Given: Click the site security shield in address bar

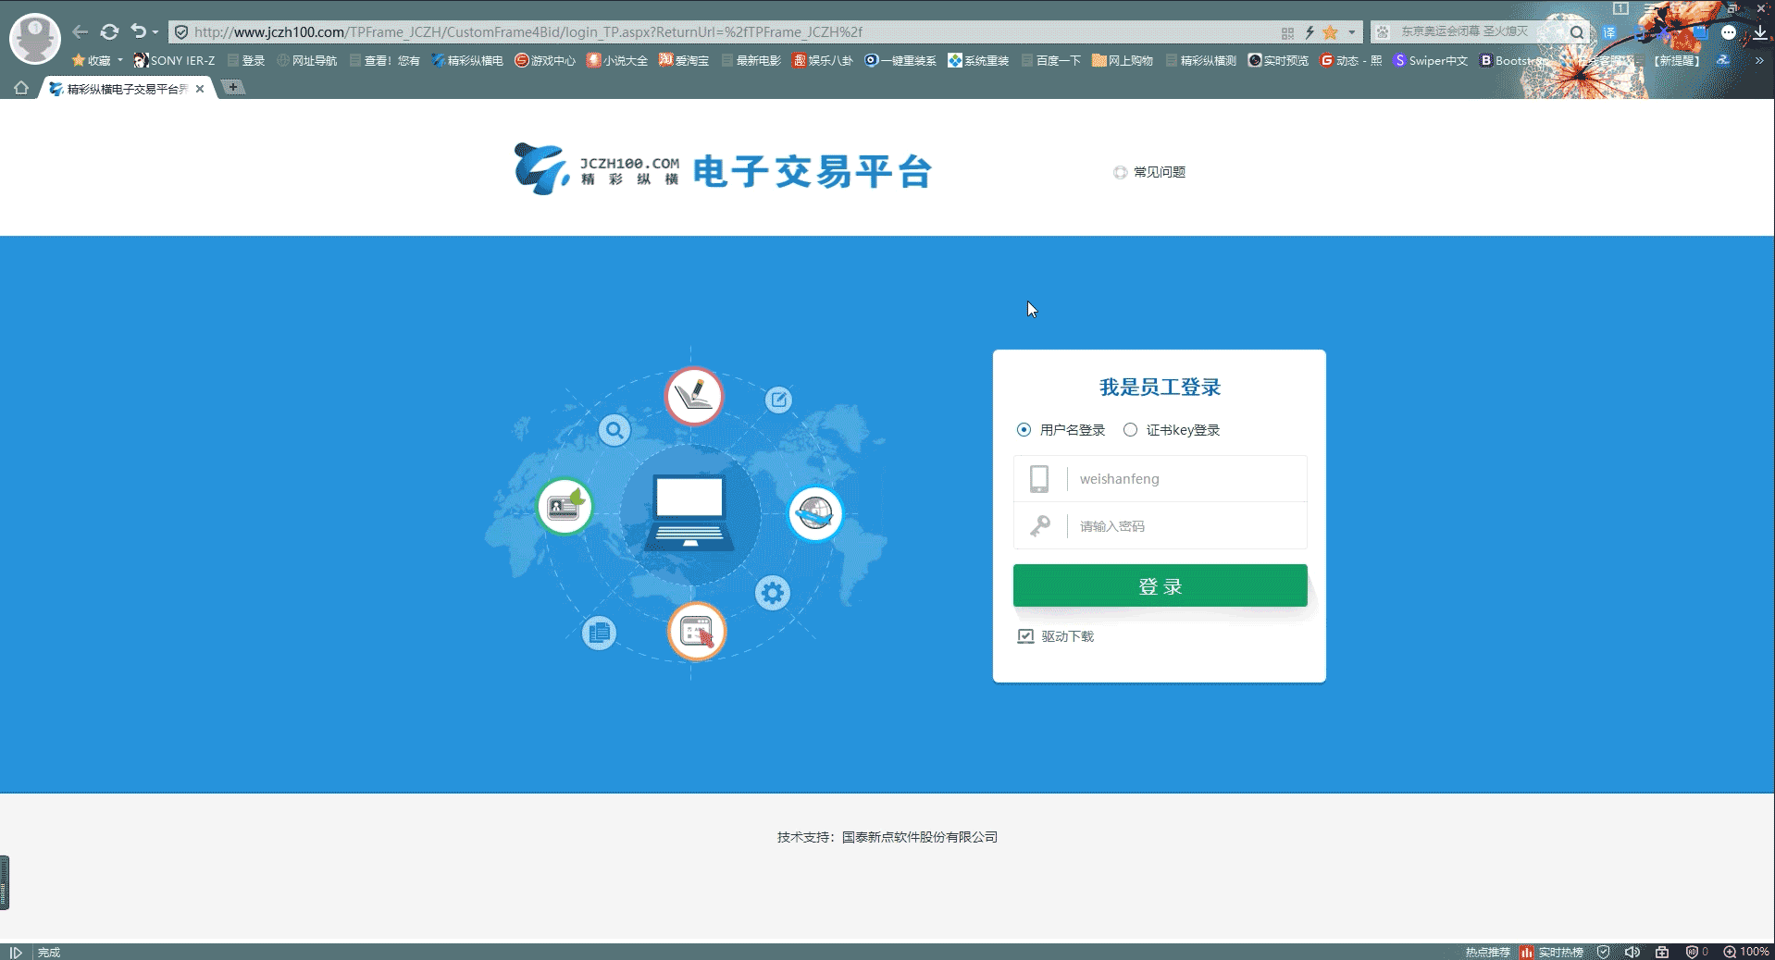Looking at the screenshot, I should coord(181,32).
